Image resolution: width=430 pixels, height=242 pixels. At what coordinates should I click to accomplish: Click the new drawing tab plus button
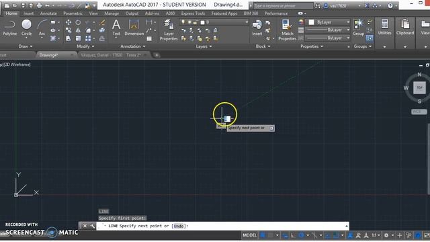point(157,55)
